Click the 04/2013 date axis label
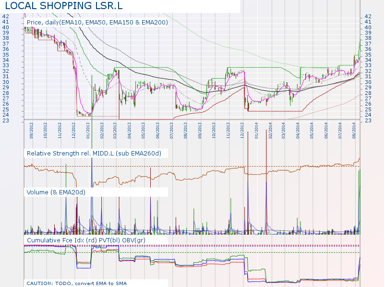385x287 pixels. point(130,131)
